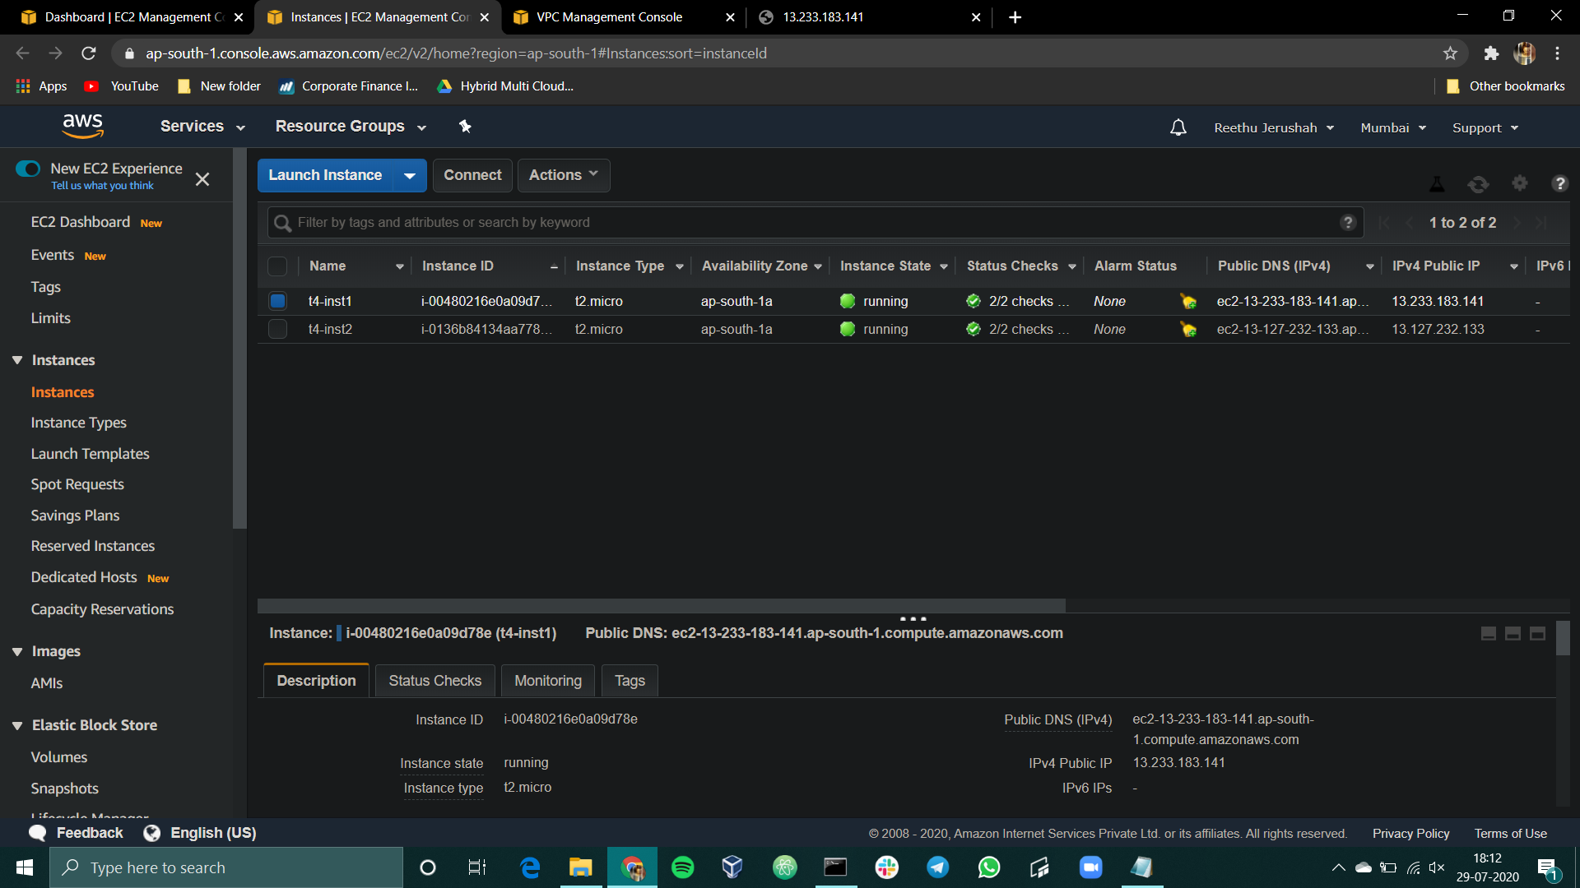
Task: Open Spot Requests in the sidebar
Action: coord(77,484)
